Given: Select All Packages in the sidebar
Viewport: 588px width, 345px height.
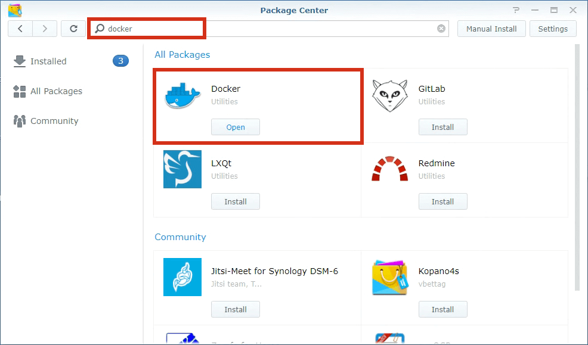Looking at the screenshot, I should coord(56,91).
